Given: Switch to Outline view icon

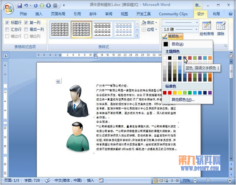Looking at the screenshot, I should 172,180.
